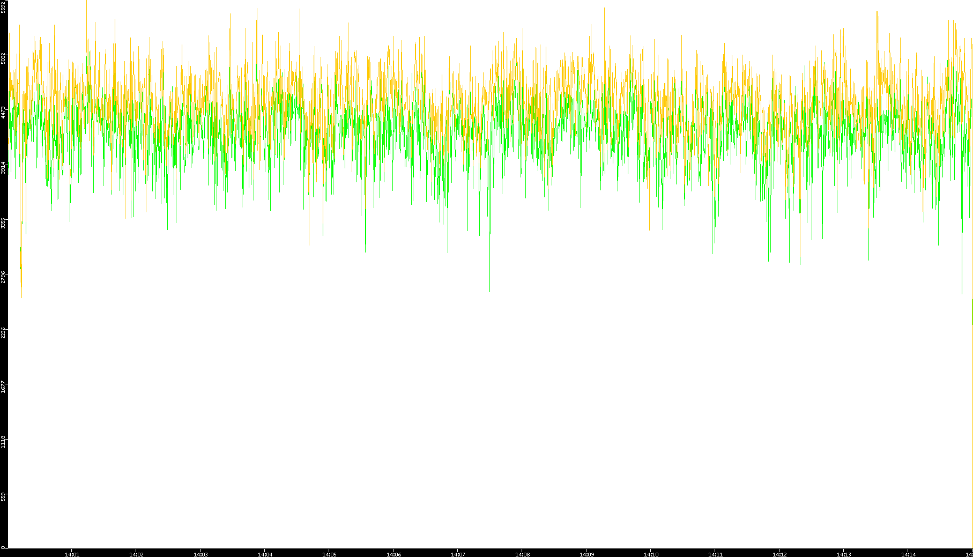Click the 559 value axis label

(x=3, y=496)
